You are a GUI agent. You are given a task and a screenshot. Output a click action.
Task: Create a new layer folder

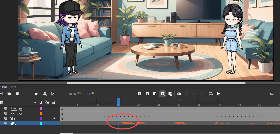coord(9,94)
